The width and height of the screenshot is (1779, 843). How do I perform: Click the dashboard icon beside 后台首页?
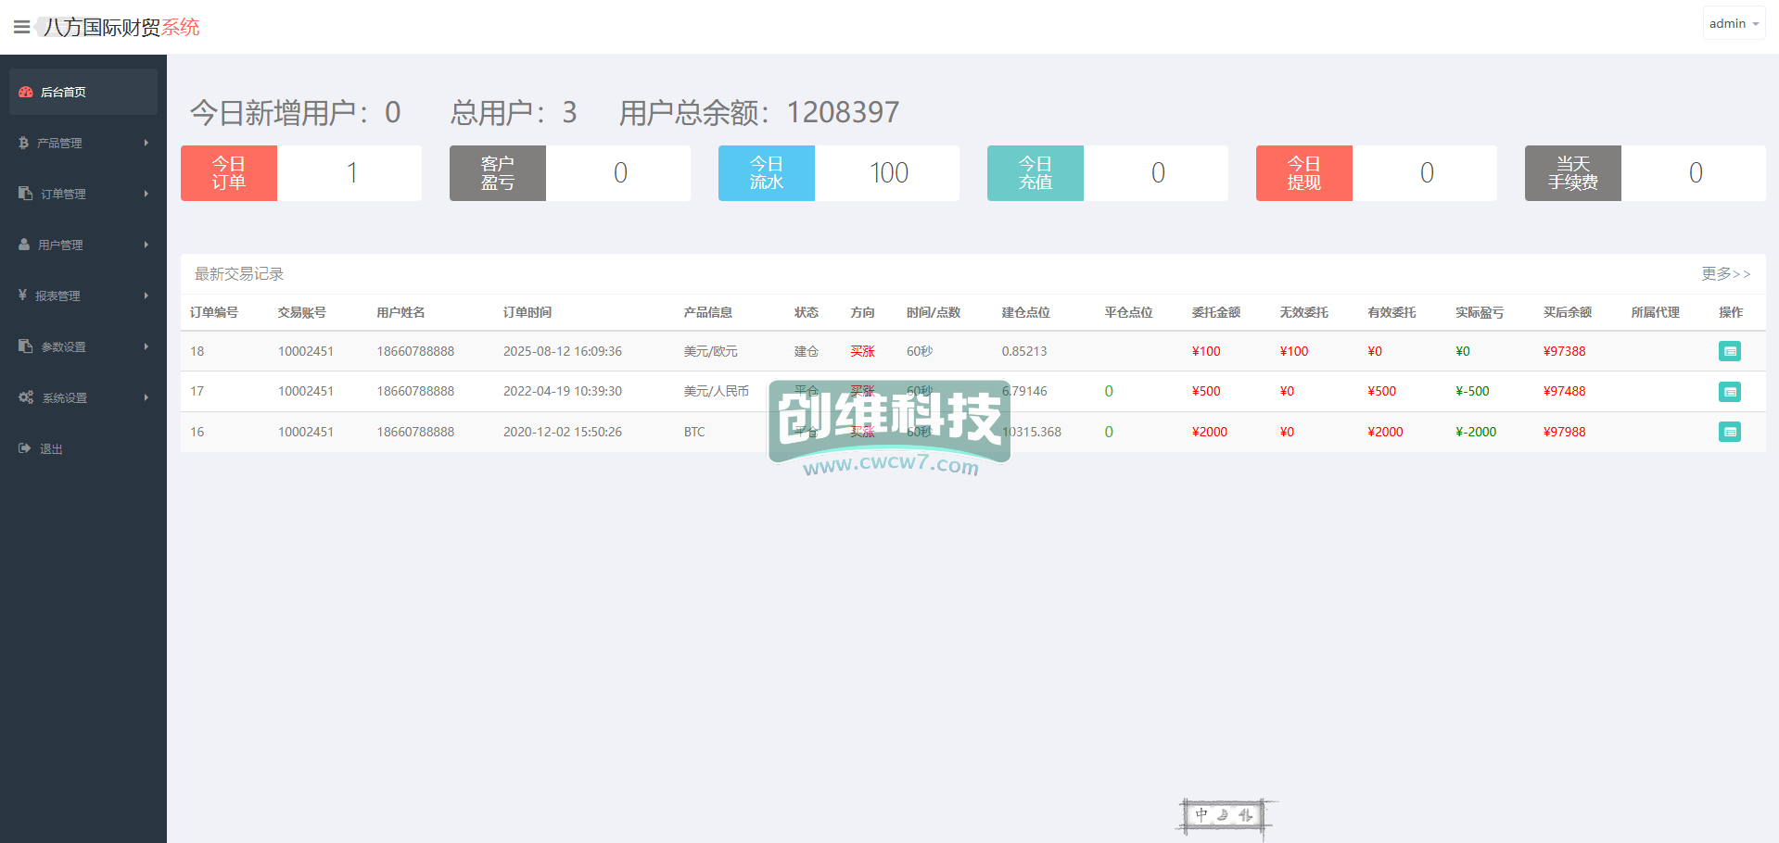pos(26,92)
